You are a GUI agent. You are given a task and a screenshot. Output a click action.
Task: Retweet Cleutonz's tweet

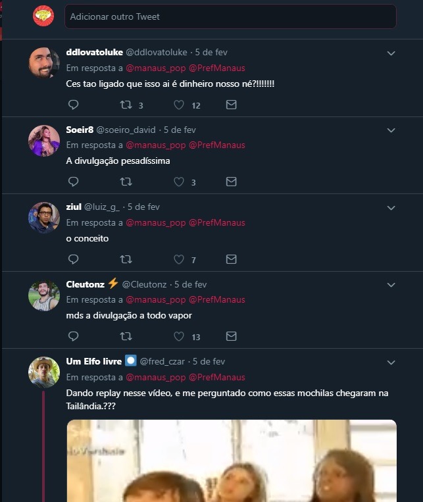tap(126, 336)
